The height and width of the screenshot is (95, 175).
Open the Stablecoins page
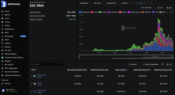point(9,29)
